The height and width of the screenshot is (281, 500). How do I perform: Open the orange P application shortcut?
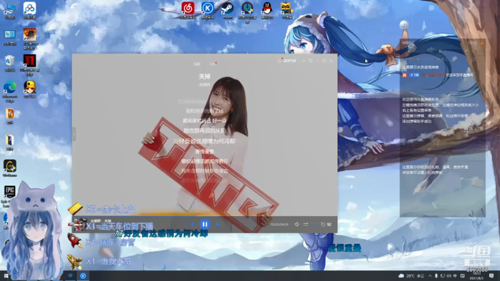(10, 116)
